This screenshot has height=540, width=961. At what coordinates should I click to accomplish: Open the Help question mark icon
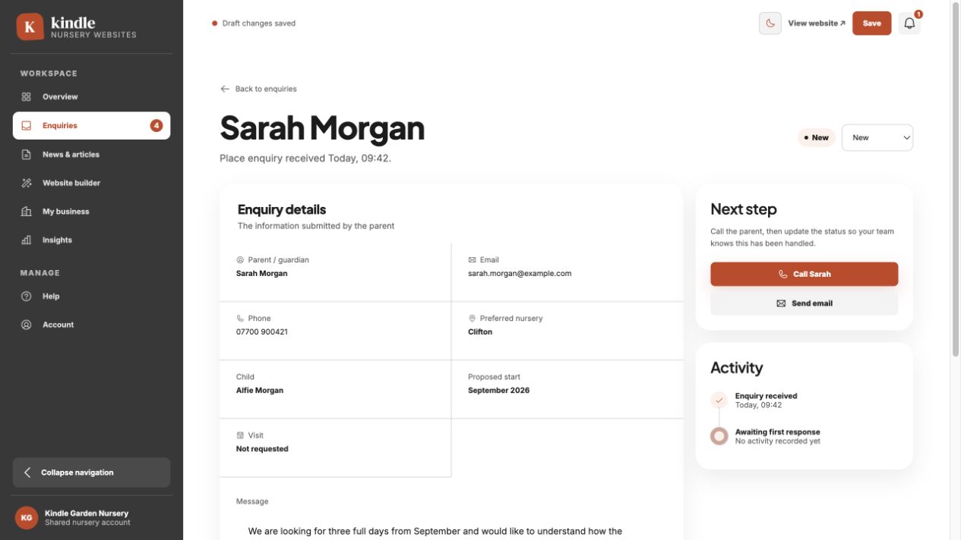[x=27, y=297]
